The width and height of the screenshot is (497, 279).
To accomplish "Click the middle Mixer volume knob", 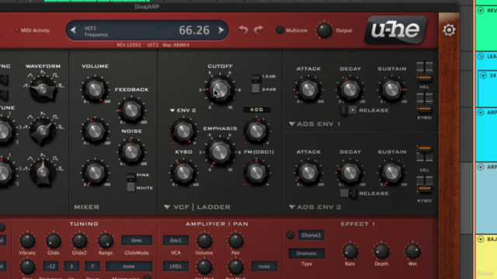I will click(x=95, y=131).
